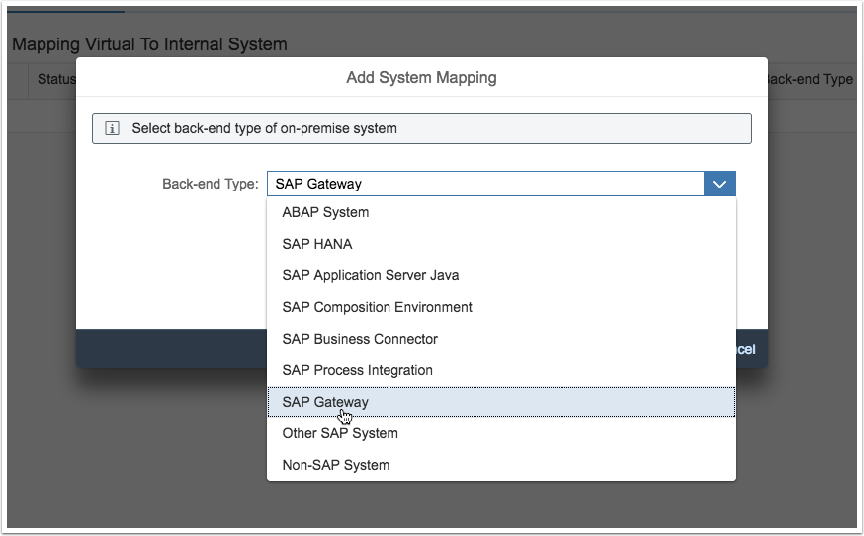Select SAP Process Integration entry
Viewport: 864px width, 536px height.
[x=501, y=370]
